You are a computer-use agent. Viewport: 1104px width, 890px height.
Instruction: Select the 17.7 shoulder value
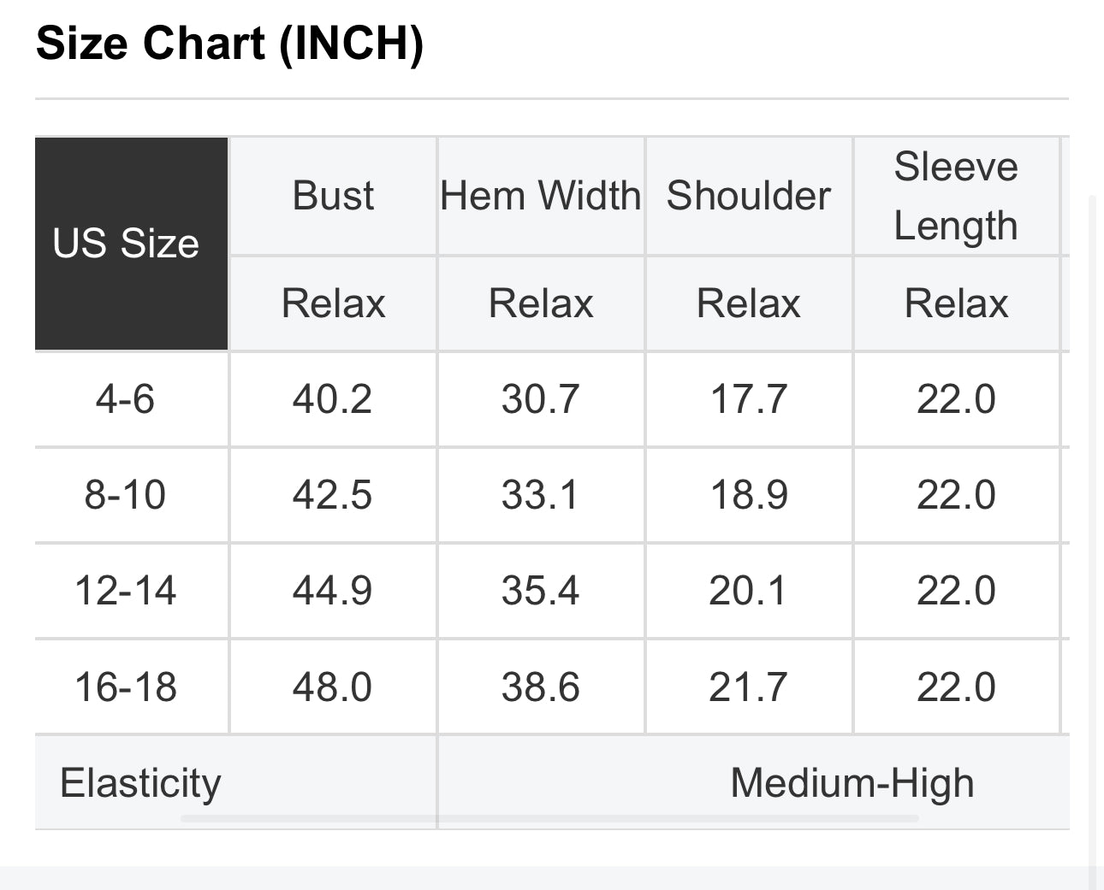point(749,399)
